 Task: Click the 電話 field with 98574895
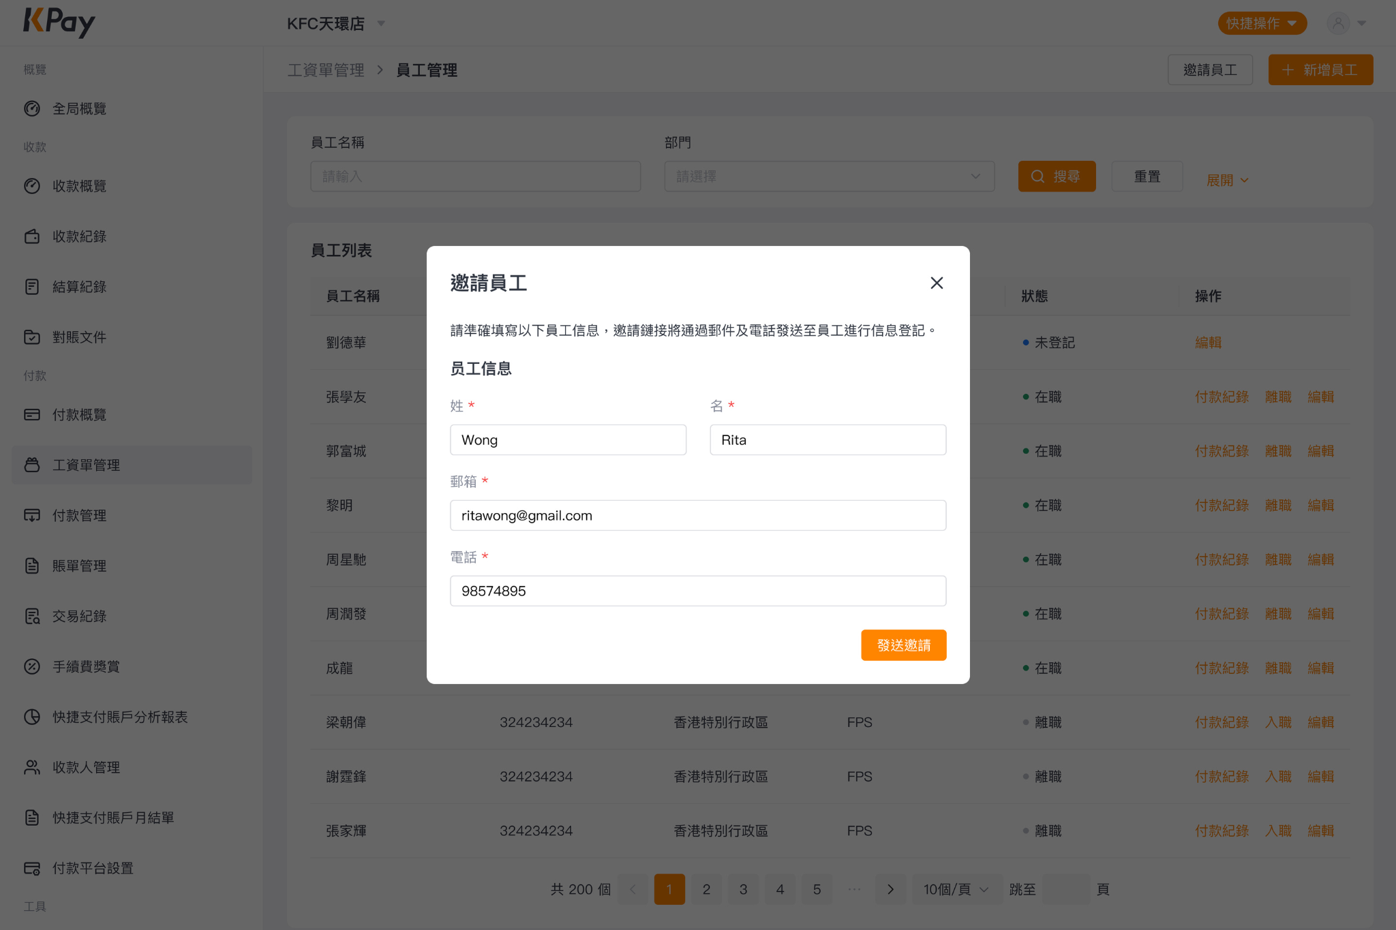tap(698, 591)
